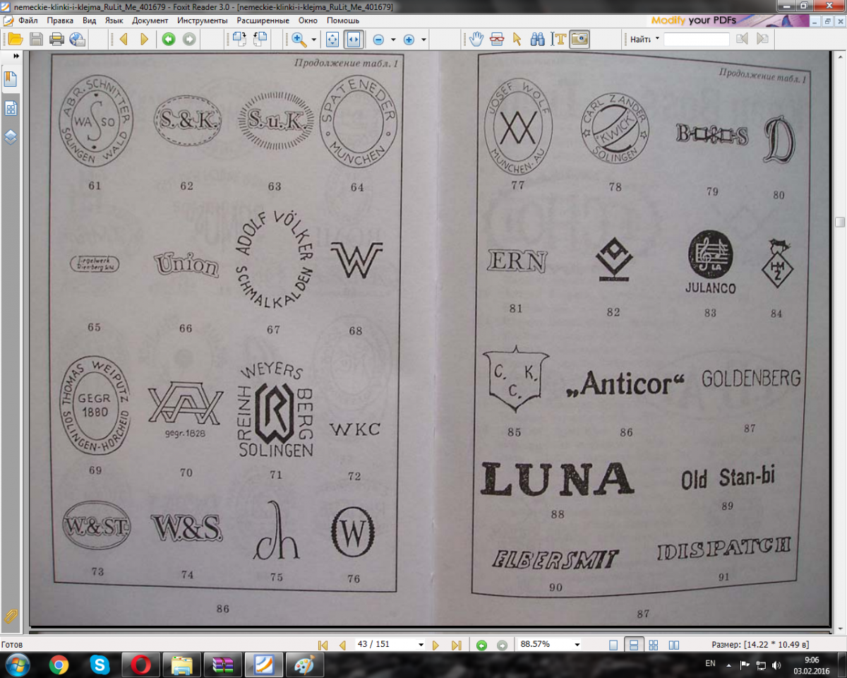Screen dimensions: 847x678
Task: Open Search with binoculars icon
Action: (538, 40)
